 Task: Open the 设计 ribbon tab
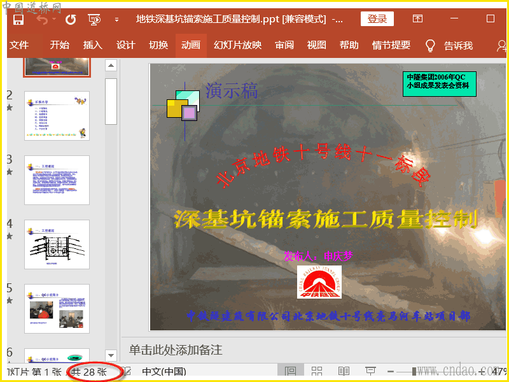125,45
